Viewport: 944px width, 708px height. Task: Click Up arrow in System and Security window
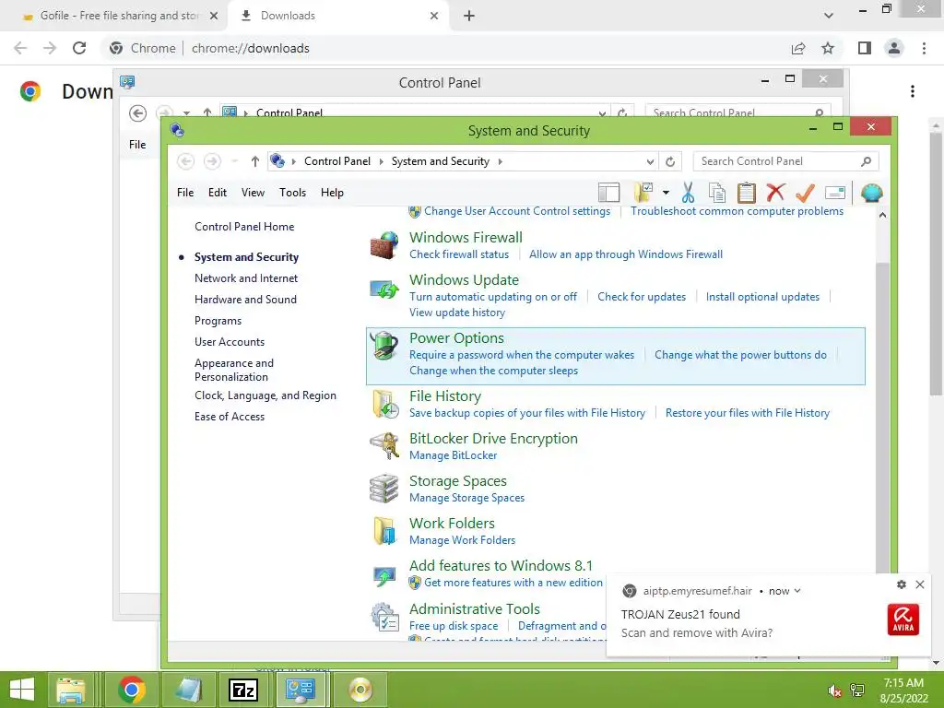coord(254,161)
